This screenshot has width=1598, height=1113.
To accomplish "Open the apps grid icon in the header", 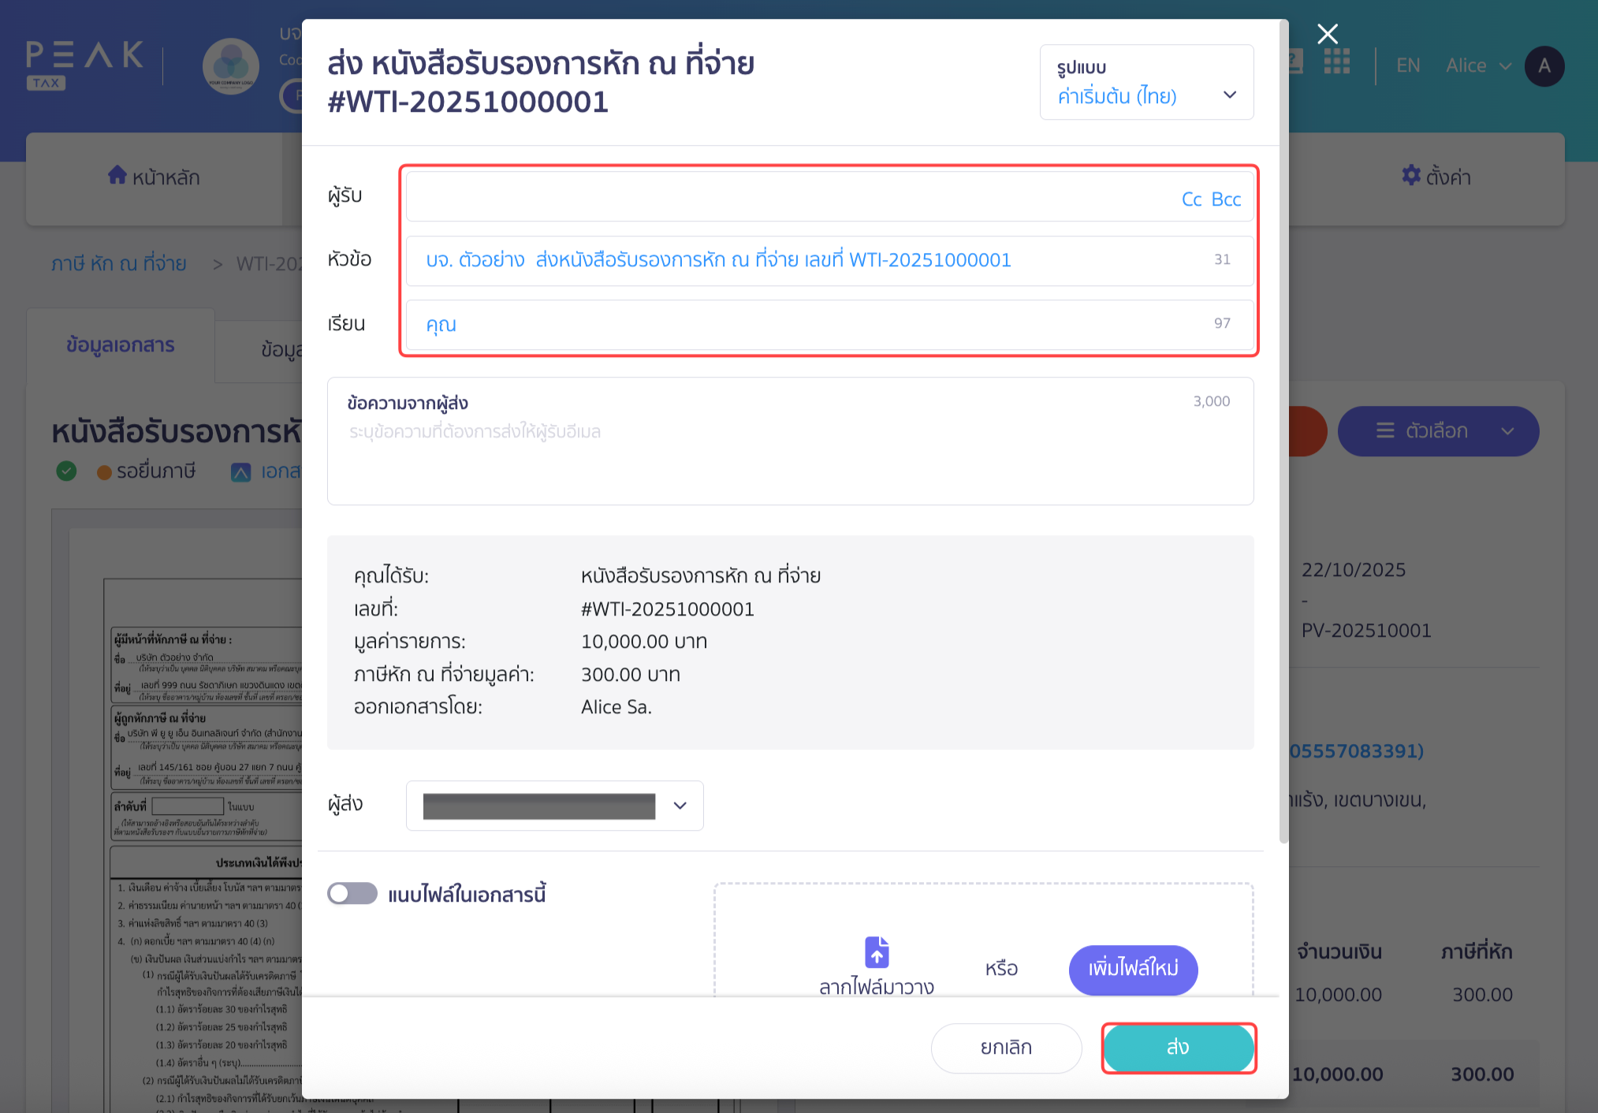I will pyautogui.click(x=1336, y=63).
